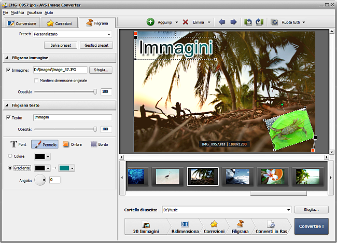The height and width of the screenshot is (243, 337).
Task: Click preview horizontal scrollbar left arrow
Action: (x=121, y=157)
